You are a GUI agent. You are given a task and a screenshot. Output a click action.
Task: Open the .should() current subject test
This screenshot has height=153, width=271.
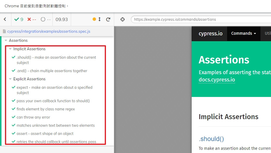56,60
